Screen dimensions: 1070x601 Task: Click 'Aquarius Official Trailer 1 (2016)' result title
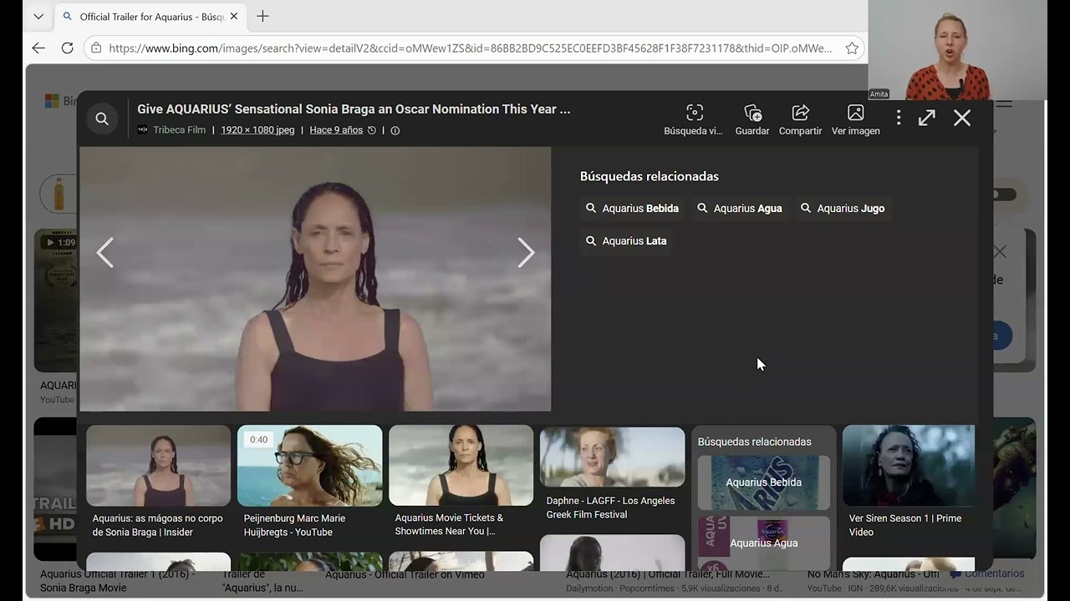pyautogui.click(x=117, y=581)
